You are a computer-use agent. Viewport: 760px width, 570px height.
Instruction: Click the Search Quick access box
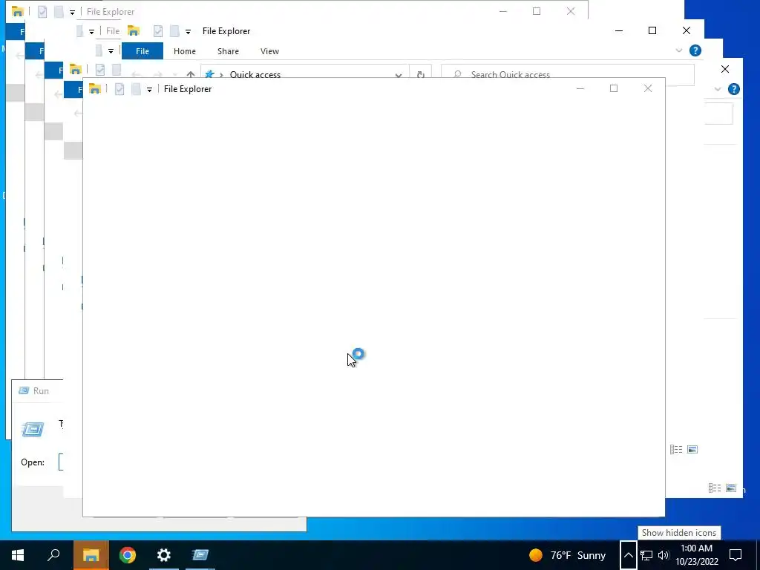click(x=567, y=75)
